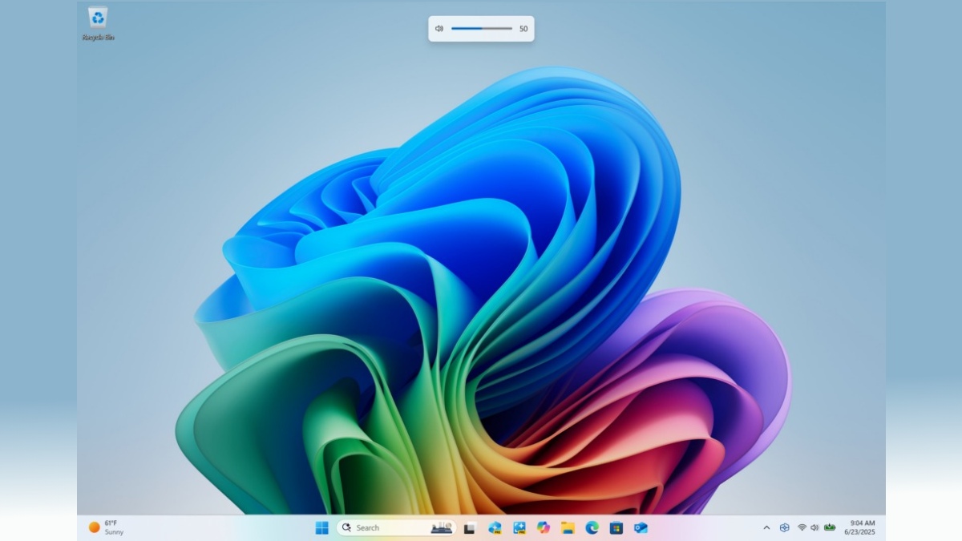Image resolution: width=962 pixels, height=541 pixels.
Task: Mute sound on the volume flyout speaker icon
Action: 438,28
